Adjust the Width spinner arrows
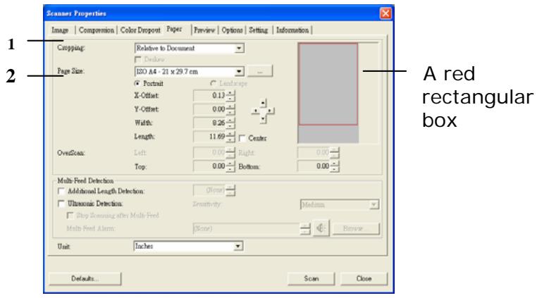Screen dimensions: 537x298 pyautogui.click(x=230, y=123)
